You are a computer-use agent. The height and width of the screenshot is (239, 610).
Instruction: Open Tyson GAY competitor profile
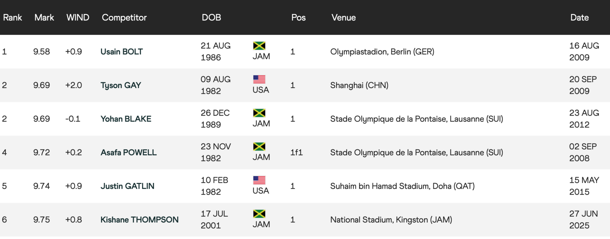click(121, 85)
